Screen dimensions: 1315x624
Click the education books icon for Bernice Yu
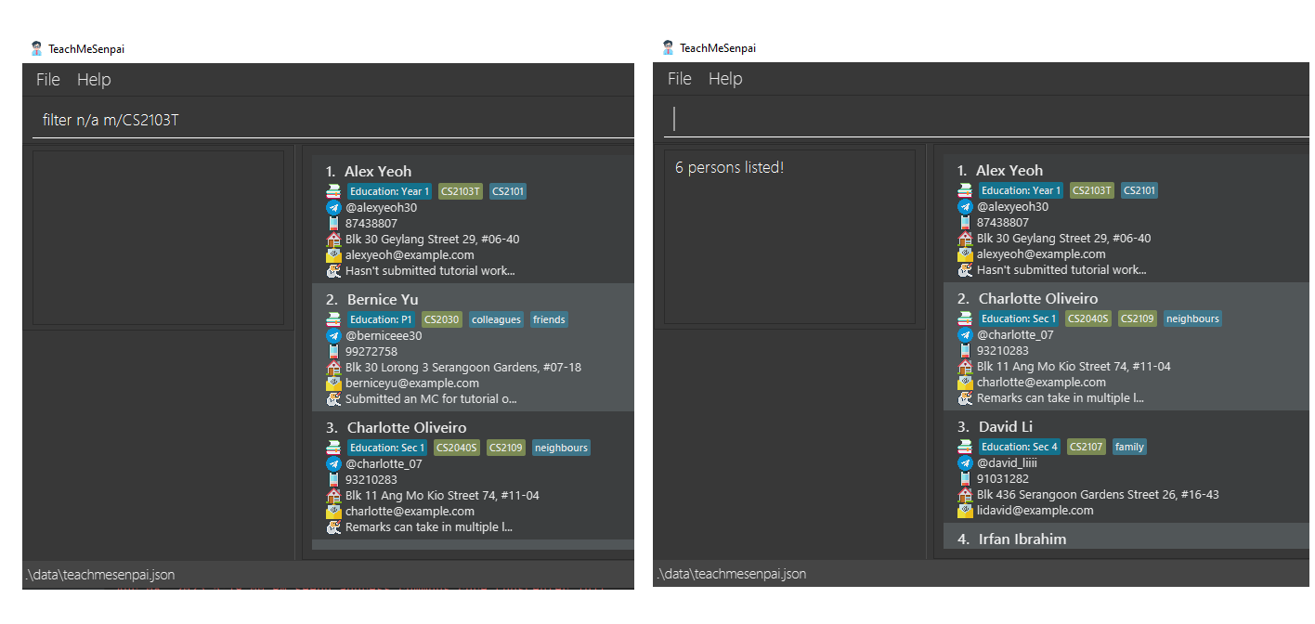point(334,319)
